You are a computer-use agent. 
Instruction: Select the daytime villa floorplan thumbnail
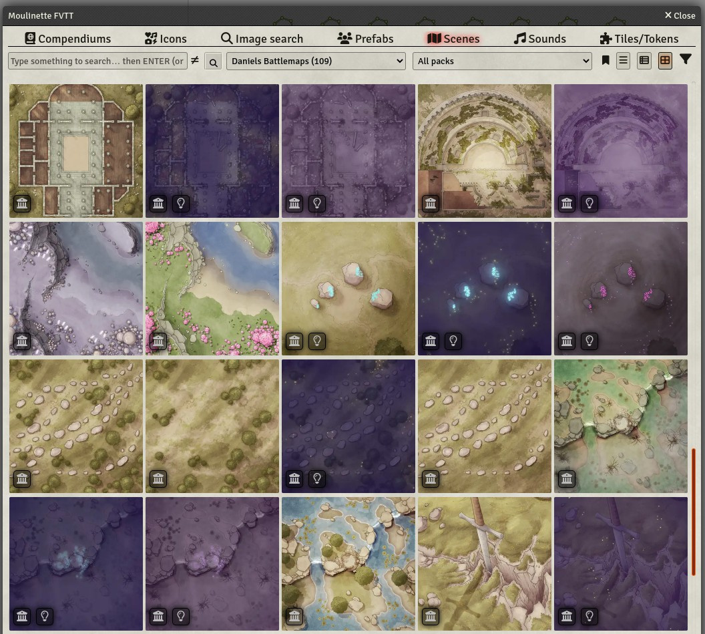[x=76, y=151]
